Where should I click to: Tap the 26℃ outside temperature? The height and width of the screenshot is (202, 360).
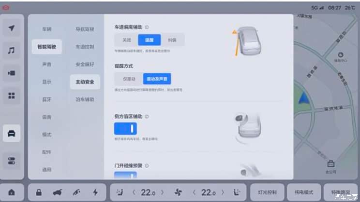coord(350,8)
